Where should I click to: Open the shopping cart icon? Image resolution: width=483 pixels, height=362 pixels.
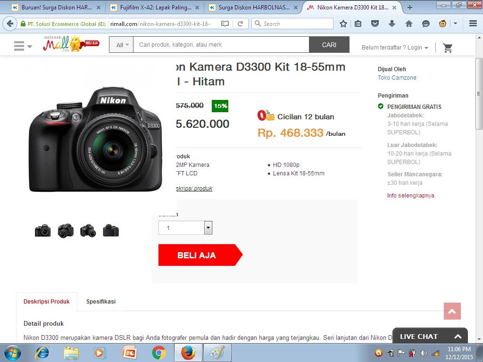tap(448, 48)
